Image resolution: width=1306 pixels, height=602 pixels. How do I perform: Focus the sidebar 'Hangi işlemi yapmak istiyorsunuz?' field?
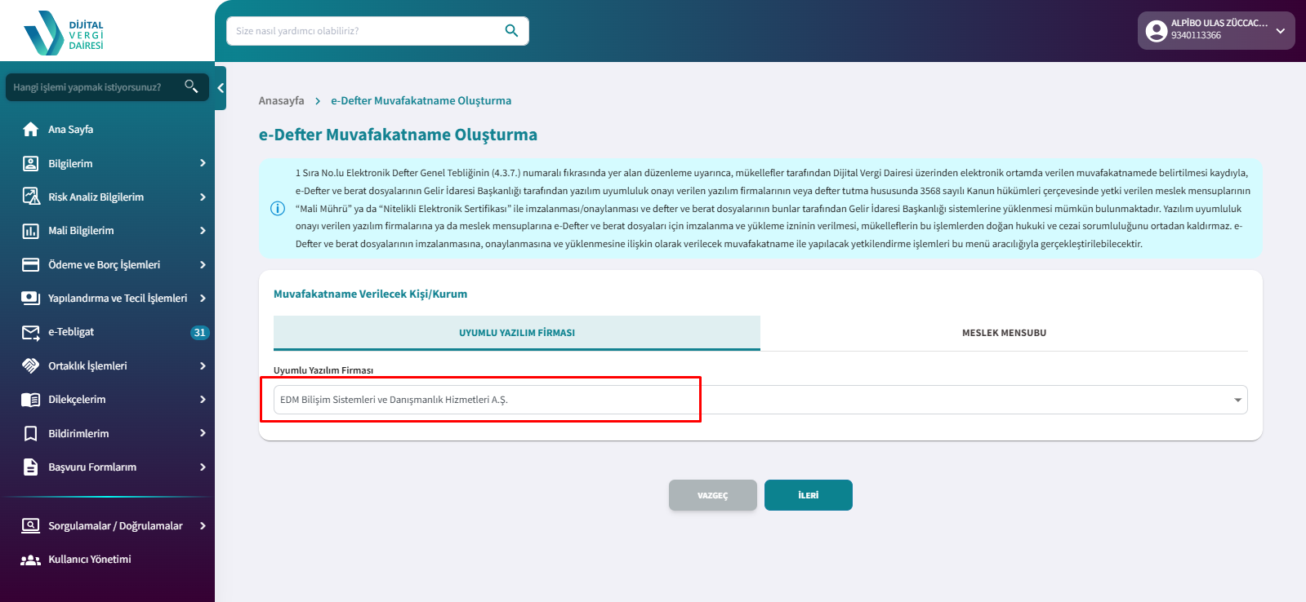(94, 87)
